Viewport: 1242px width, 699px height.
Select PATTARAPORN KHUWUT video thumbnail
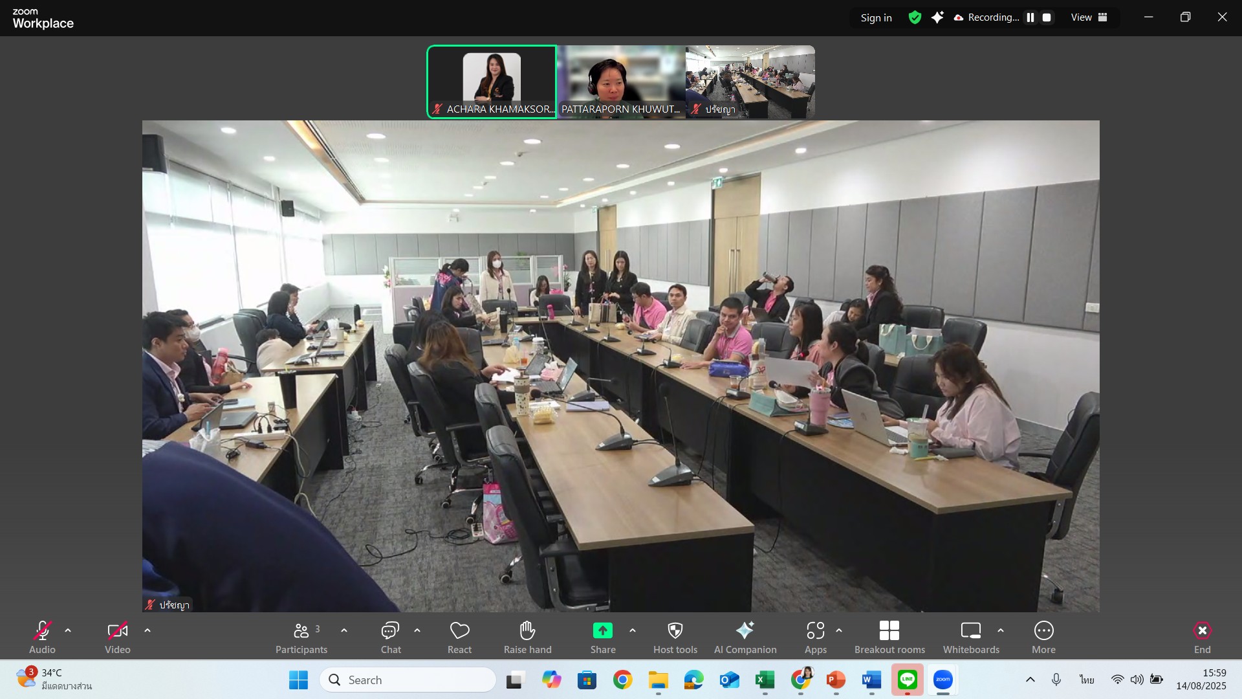click(x=620, y=82)
